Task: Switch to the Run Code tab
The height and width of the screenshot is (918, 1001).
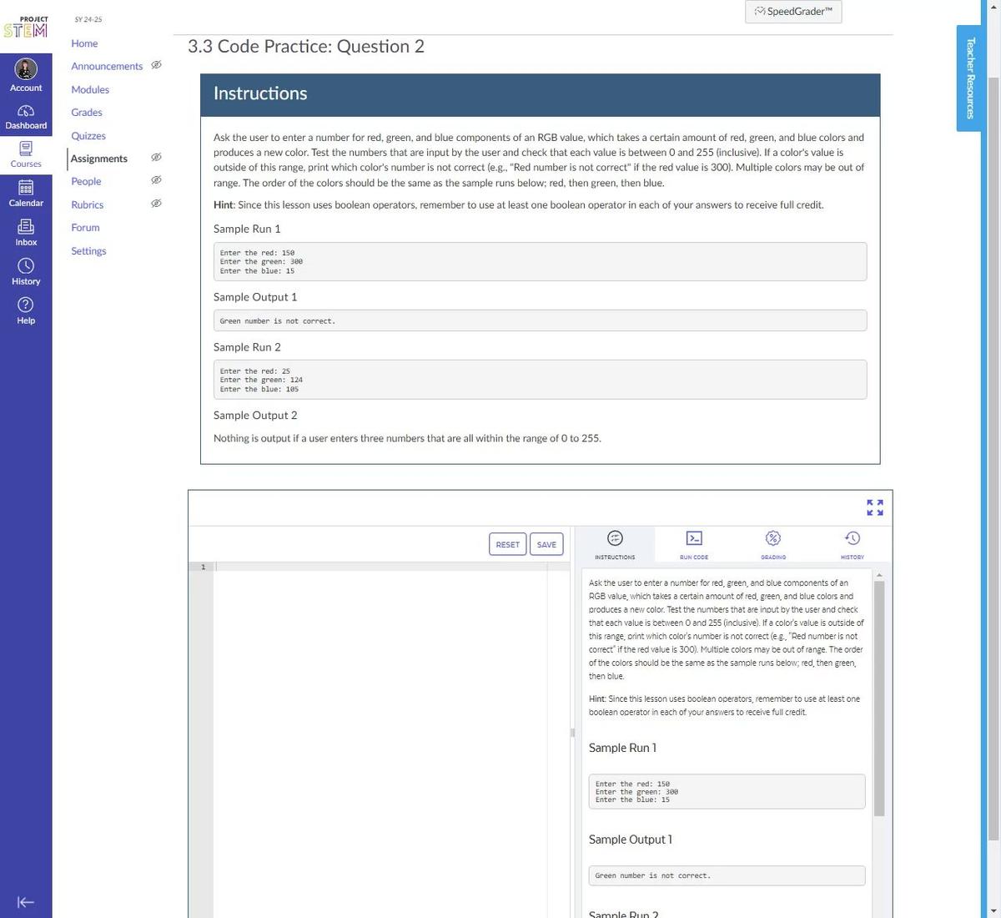Action: click(694, 544)
